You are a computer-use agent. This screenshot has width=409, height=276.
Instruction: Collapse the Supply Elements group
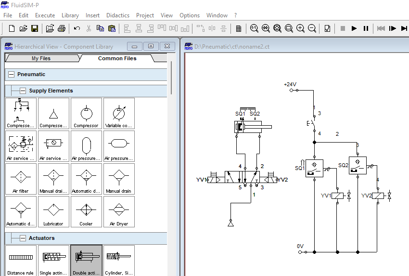23,91
